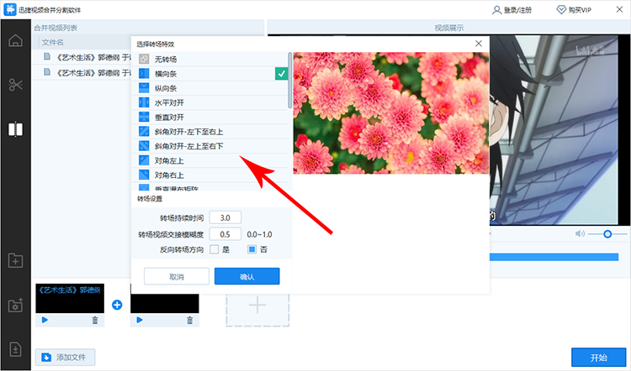631x371 pixels.
Task: Select the video merge sidebar icon
Action: [15, 129]
